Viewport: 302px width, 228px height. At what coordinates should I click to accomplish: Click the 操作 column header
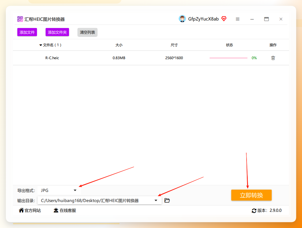click(273, 45)
